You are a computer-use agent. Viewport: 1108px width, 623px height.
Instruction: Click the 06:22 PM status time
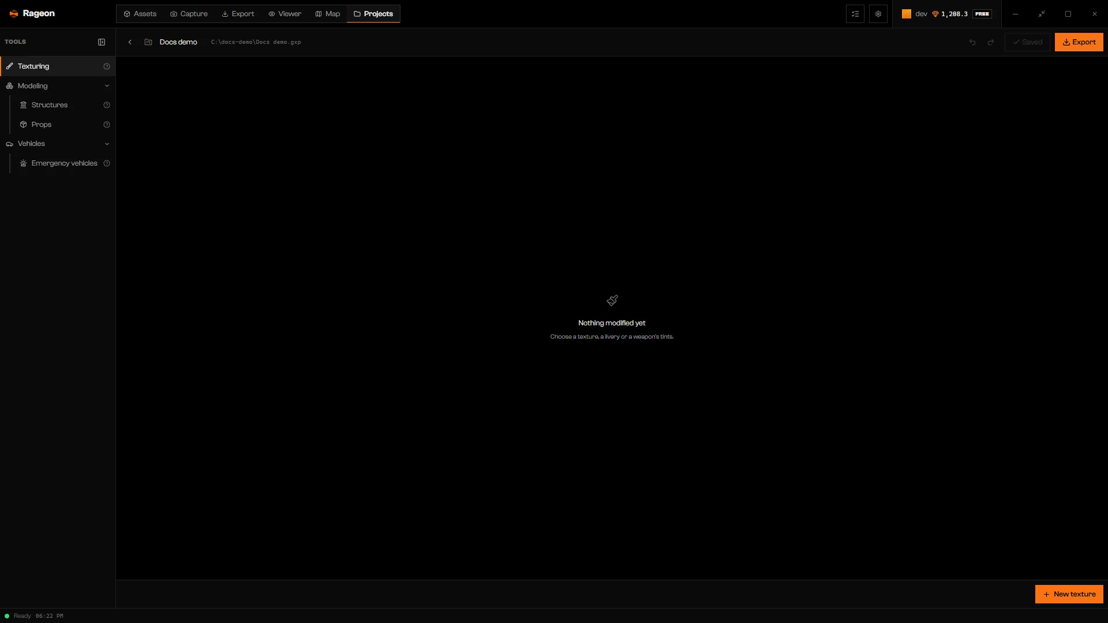[50, 616]
